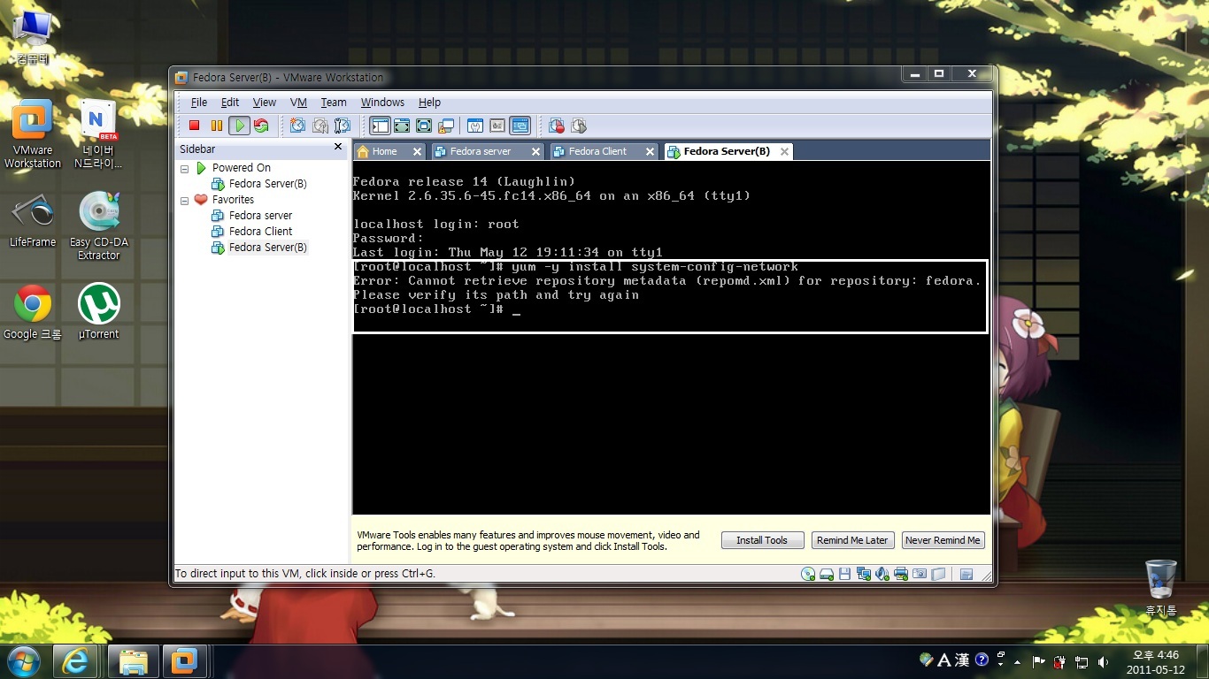Close the Sidebar panel
The image size is (1209, 679).
338,147
